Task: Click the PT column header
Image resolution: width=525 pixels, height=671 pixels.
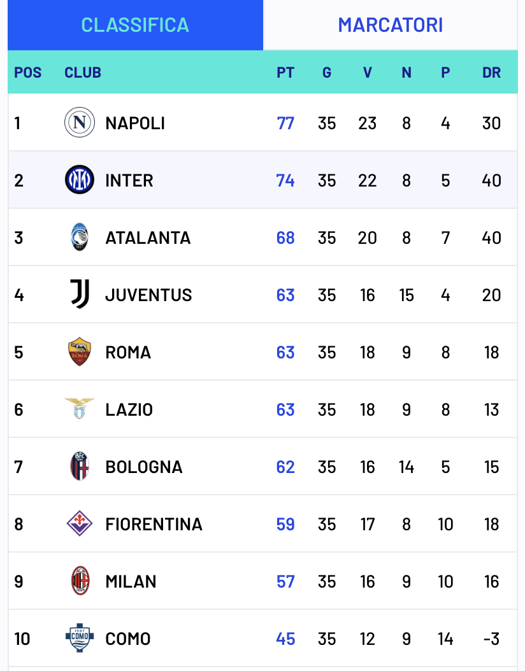Action: pos(285,73)
